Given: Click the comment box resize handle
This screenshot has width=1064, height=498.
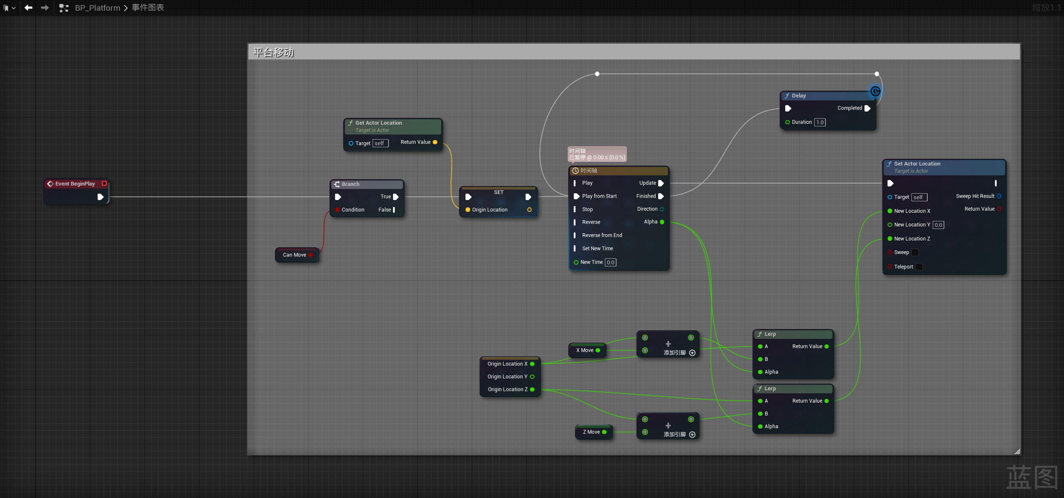Looking at the screenshot, I should [x=1017, y=452].
